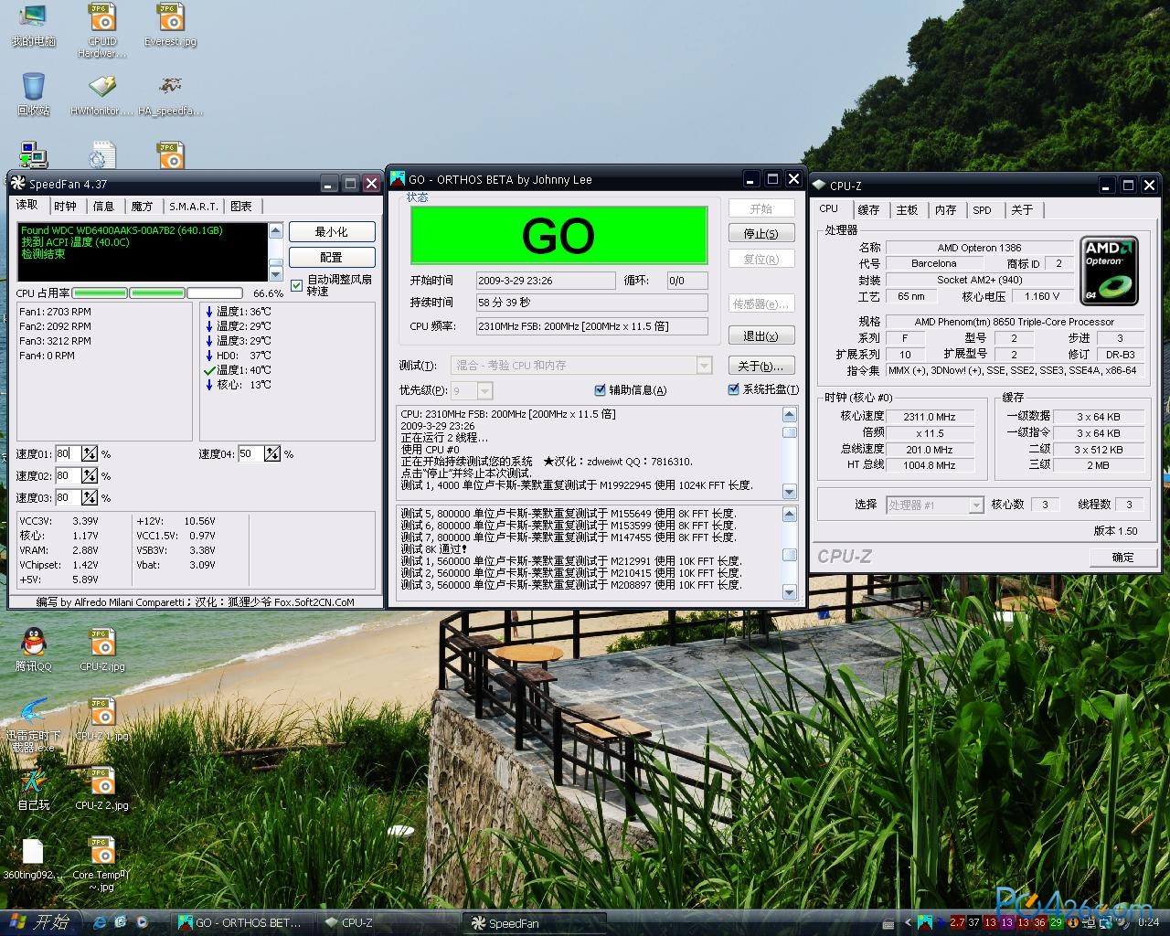Open the 回收站 recycle bin icon

pyautogui.click(x=33, y=94)
